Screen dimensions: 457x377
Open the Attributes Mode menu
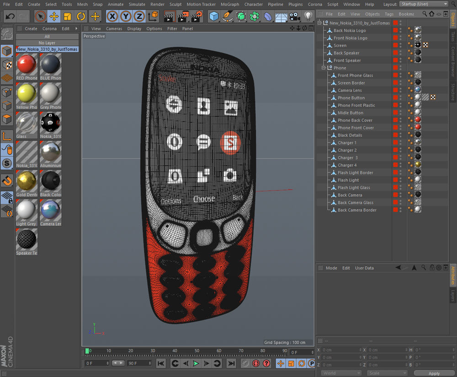(x=331, y=268)
